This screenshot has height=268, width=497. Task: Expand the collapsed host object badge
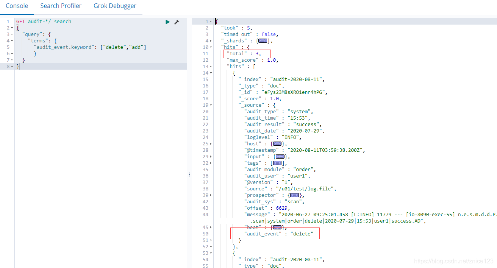click(277, 143)
